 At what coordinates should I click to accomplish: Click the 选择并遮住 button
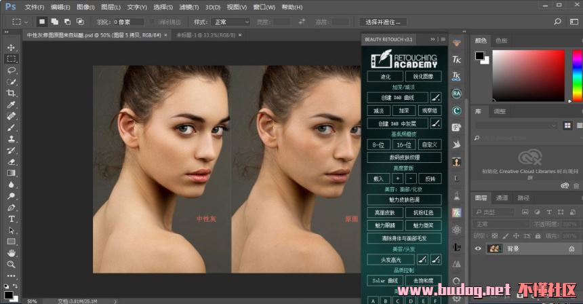(x=383, y=22)
